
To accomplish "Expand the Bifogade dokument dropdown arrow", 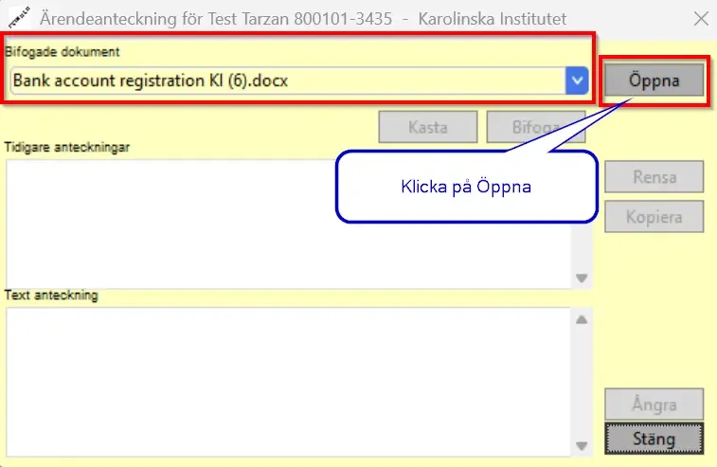I will 577,81.
